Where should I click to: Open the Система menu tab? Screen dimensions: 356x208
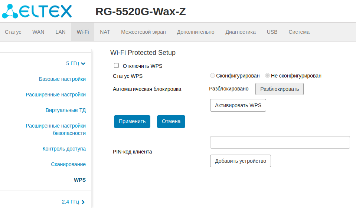(x=299, y=32)
